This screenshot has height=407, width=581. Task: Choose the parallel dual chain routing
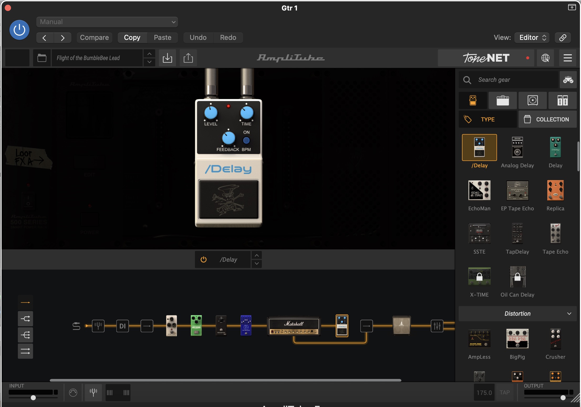click(25, 351)
